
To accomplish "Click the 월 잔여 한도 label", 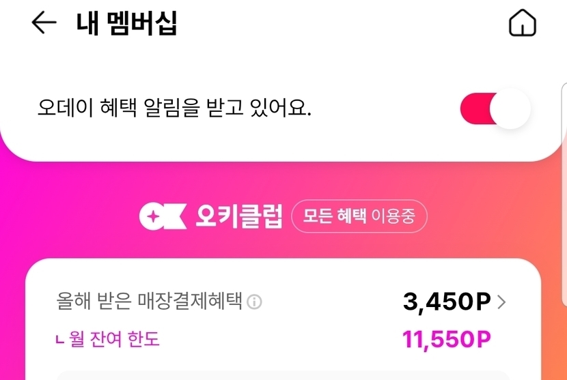I will [115, 339].
